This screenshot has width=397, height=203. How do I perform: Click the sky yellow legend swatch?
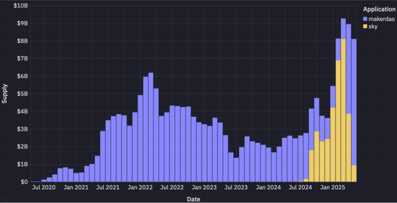(365, 26)
